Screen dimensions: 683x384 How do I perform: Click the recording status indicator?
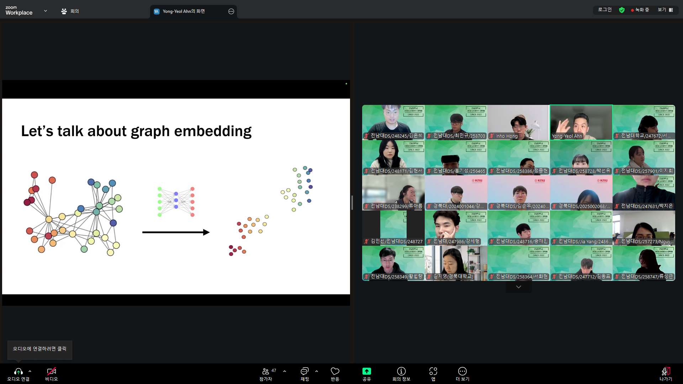[640, 10]
